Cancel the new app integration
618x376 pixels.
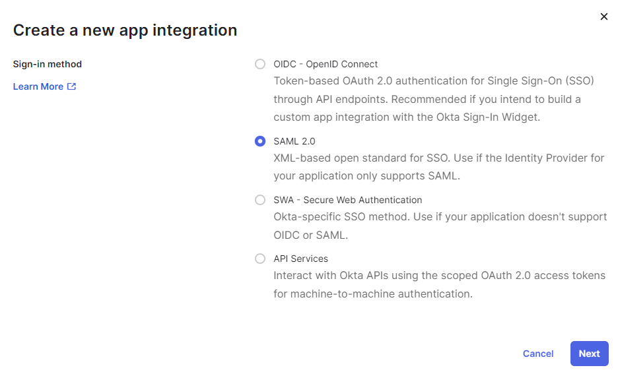(x=538, y=354)
